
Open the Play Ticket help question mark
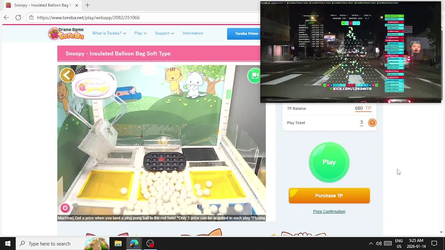pos(372,123)
